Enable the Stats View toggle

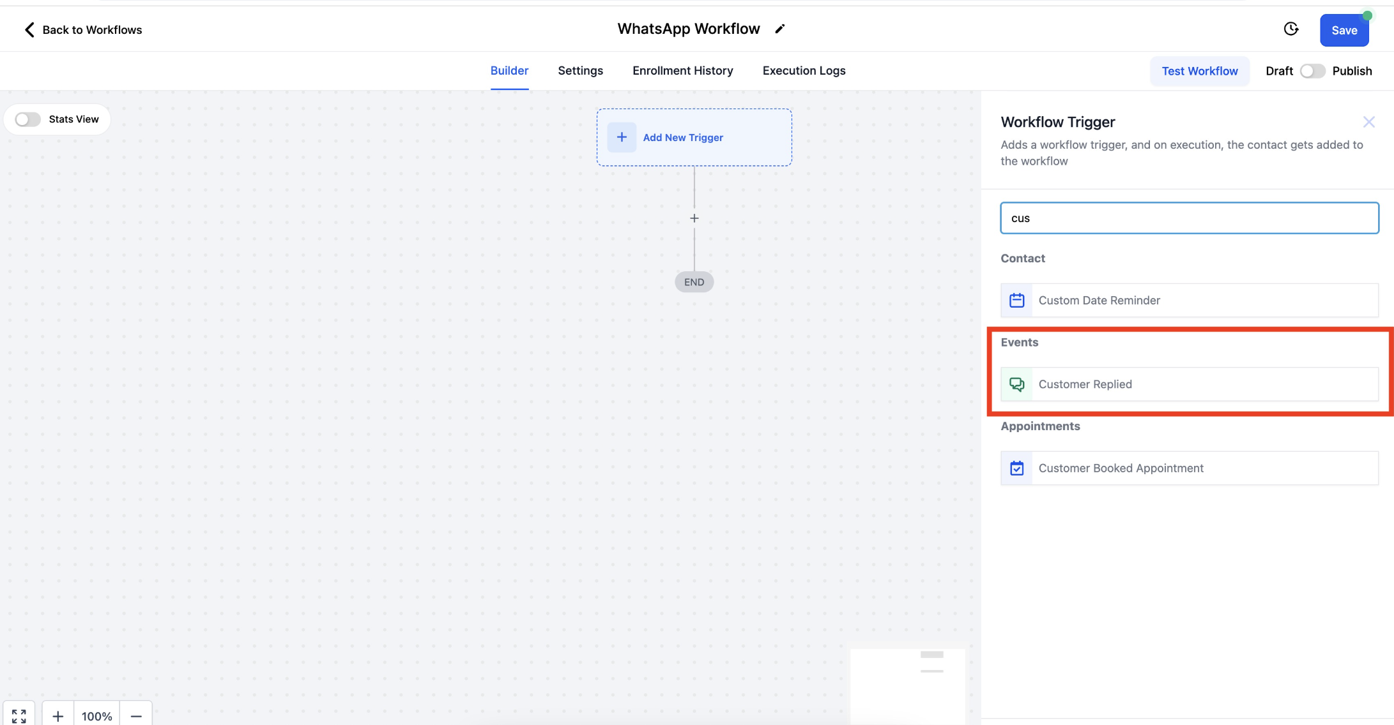[x=28, y=119]
